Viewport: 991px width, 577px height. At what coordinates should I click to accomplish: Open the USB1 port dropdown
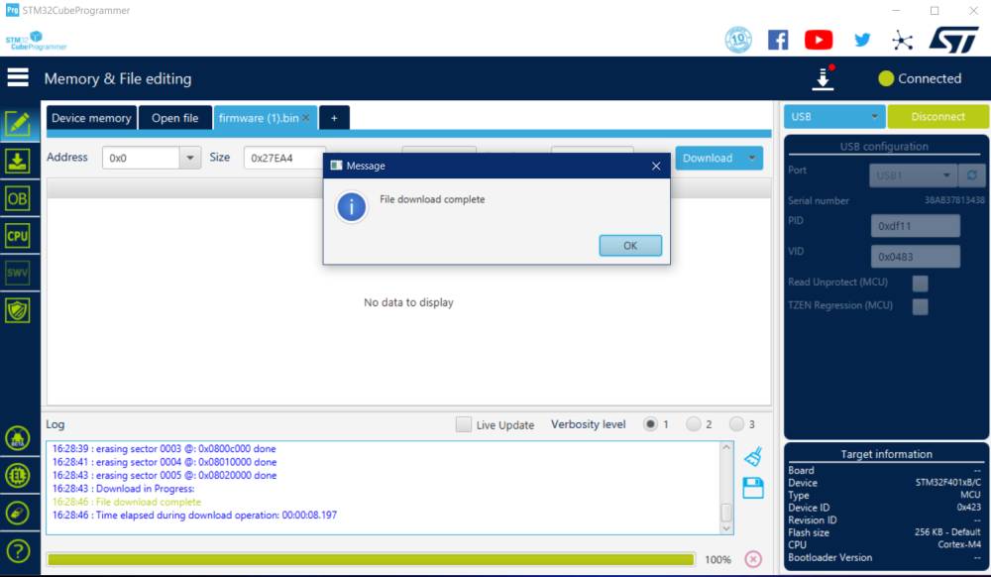click(914, 175)
